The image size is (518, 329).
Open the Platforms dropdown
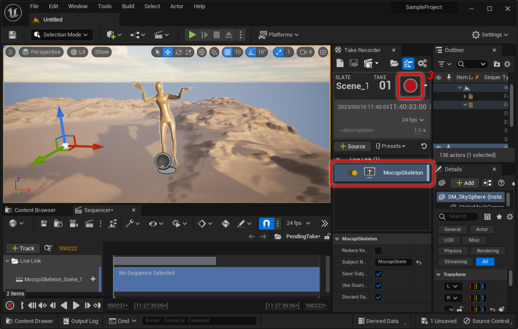pos(279,35)
